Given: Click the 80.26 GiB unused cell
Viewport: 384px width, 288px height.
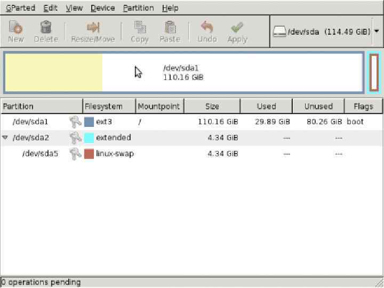Looking at the screenshot, I should (x=324, y=122).
